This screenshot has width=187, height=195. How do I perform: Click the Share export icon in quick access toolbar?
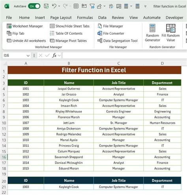99,6
